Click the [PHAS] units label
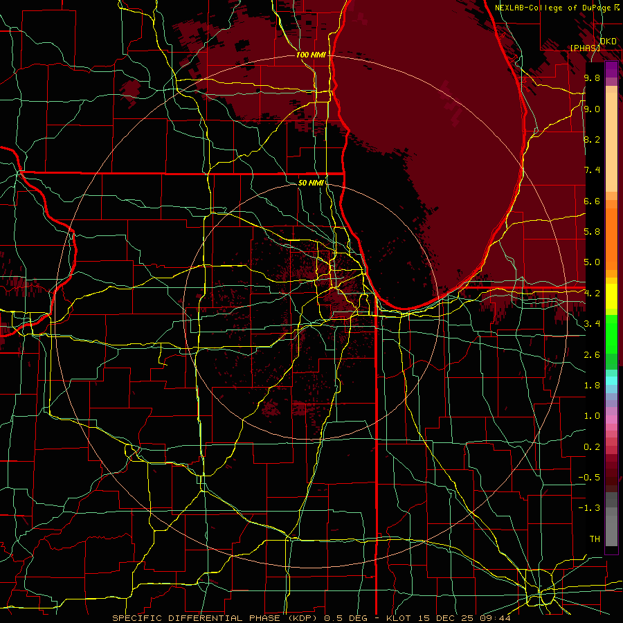Screen dimensions: 623x623 tap(585, 48)
